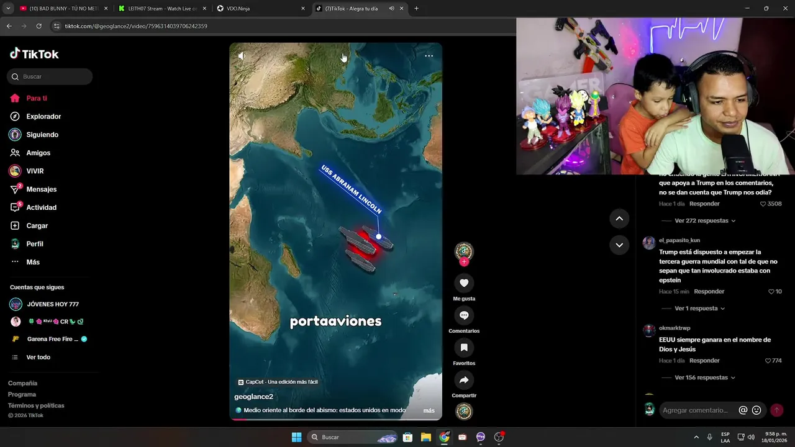Open Compañía footer link
This screenshot has width=795, height=447.
[x=22, y=383]
